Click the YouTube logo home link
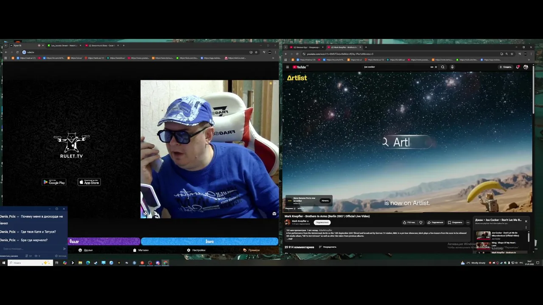The image size is (543, 305). [299, 67]
